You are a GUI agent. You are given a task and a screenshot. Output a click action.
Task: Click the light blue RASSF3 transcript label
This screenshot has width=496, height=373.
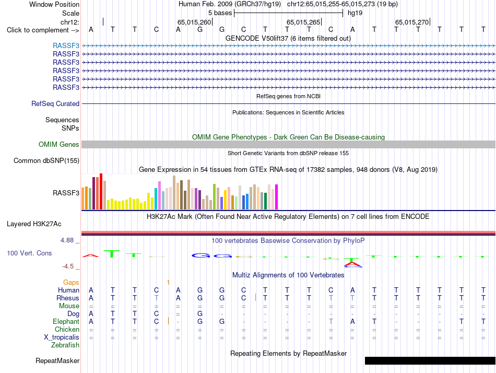[x=66, y=45]
